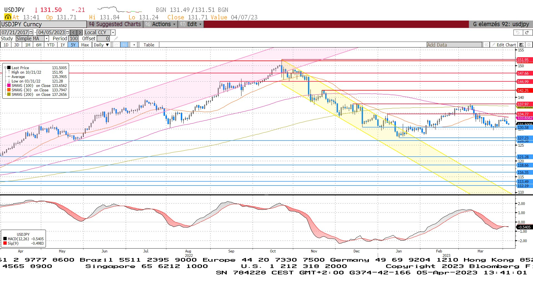Click the Table button

149,45
